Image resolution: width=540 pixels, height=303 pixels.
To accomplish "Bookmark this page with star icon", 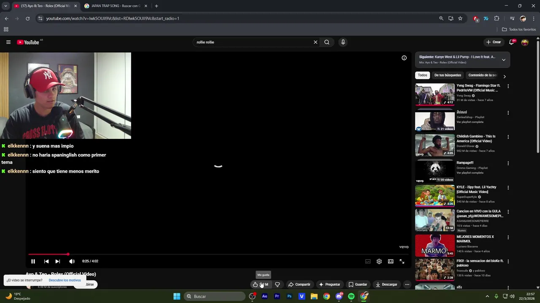I will point(460,19).
